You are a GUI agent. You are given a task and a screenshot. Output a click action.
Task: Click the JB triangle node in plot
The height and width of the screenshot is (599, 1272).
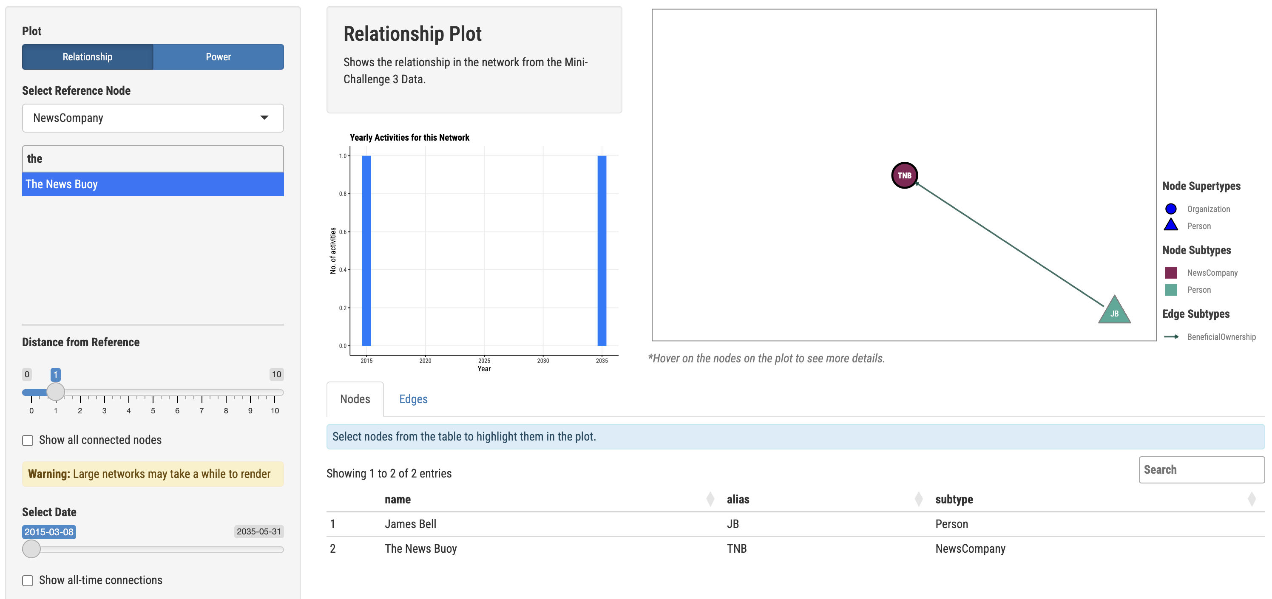click(1114, 312)
